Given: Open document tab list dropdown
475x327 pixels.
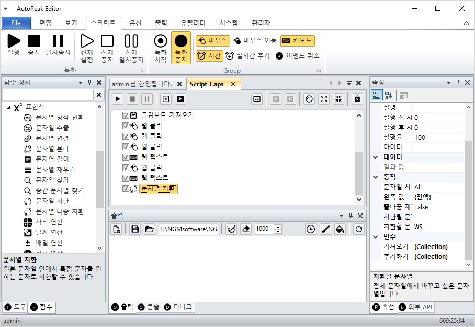Looking at the screenshot, I should [x=349, y=83].
